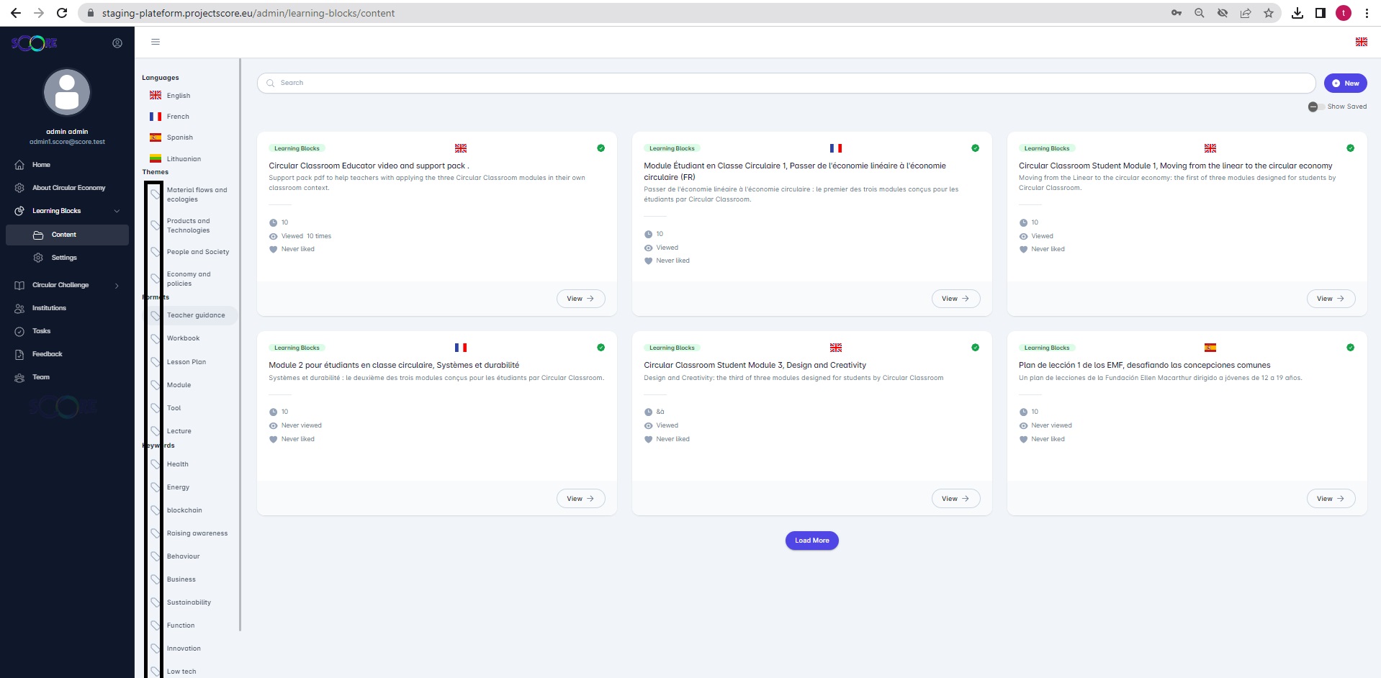
Task: Click the admin profile avatar picture
Action: pyautogui.click(x=67, y=93)
